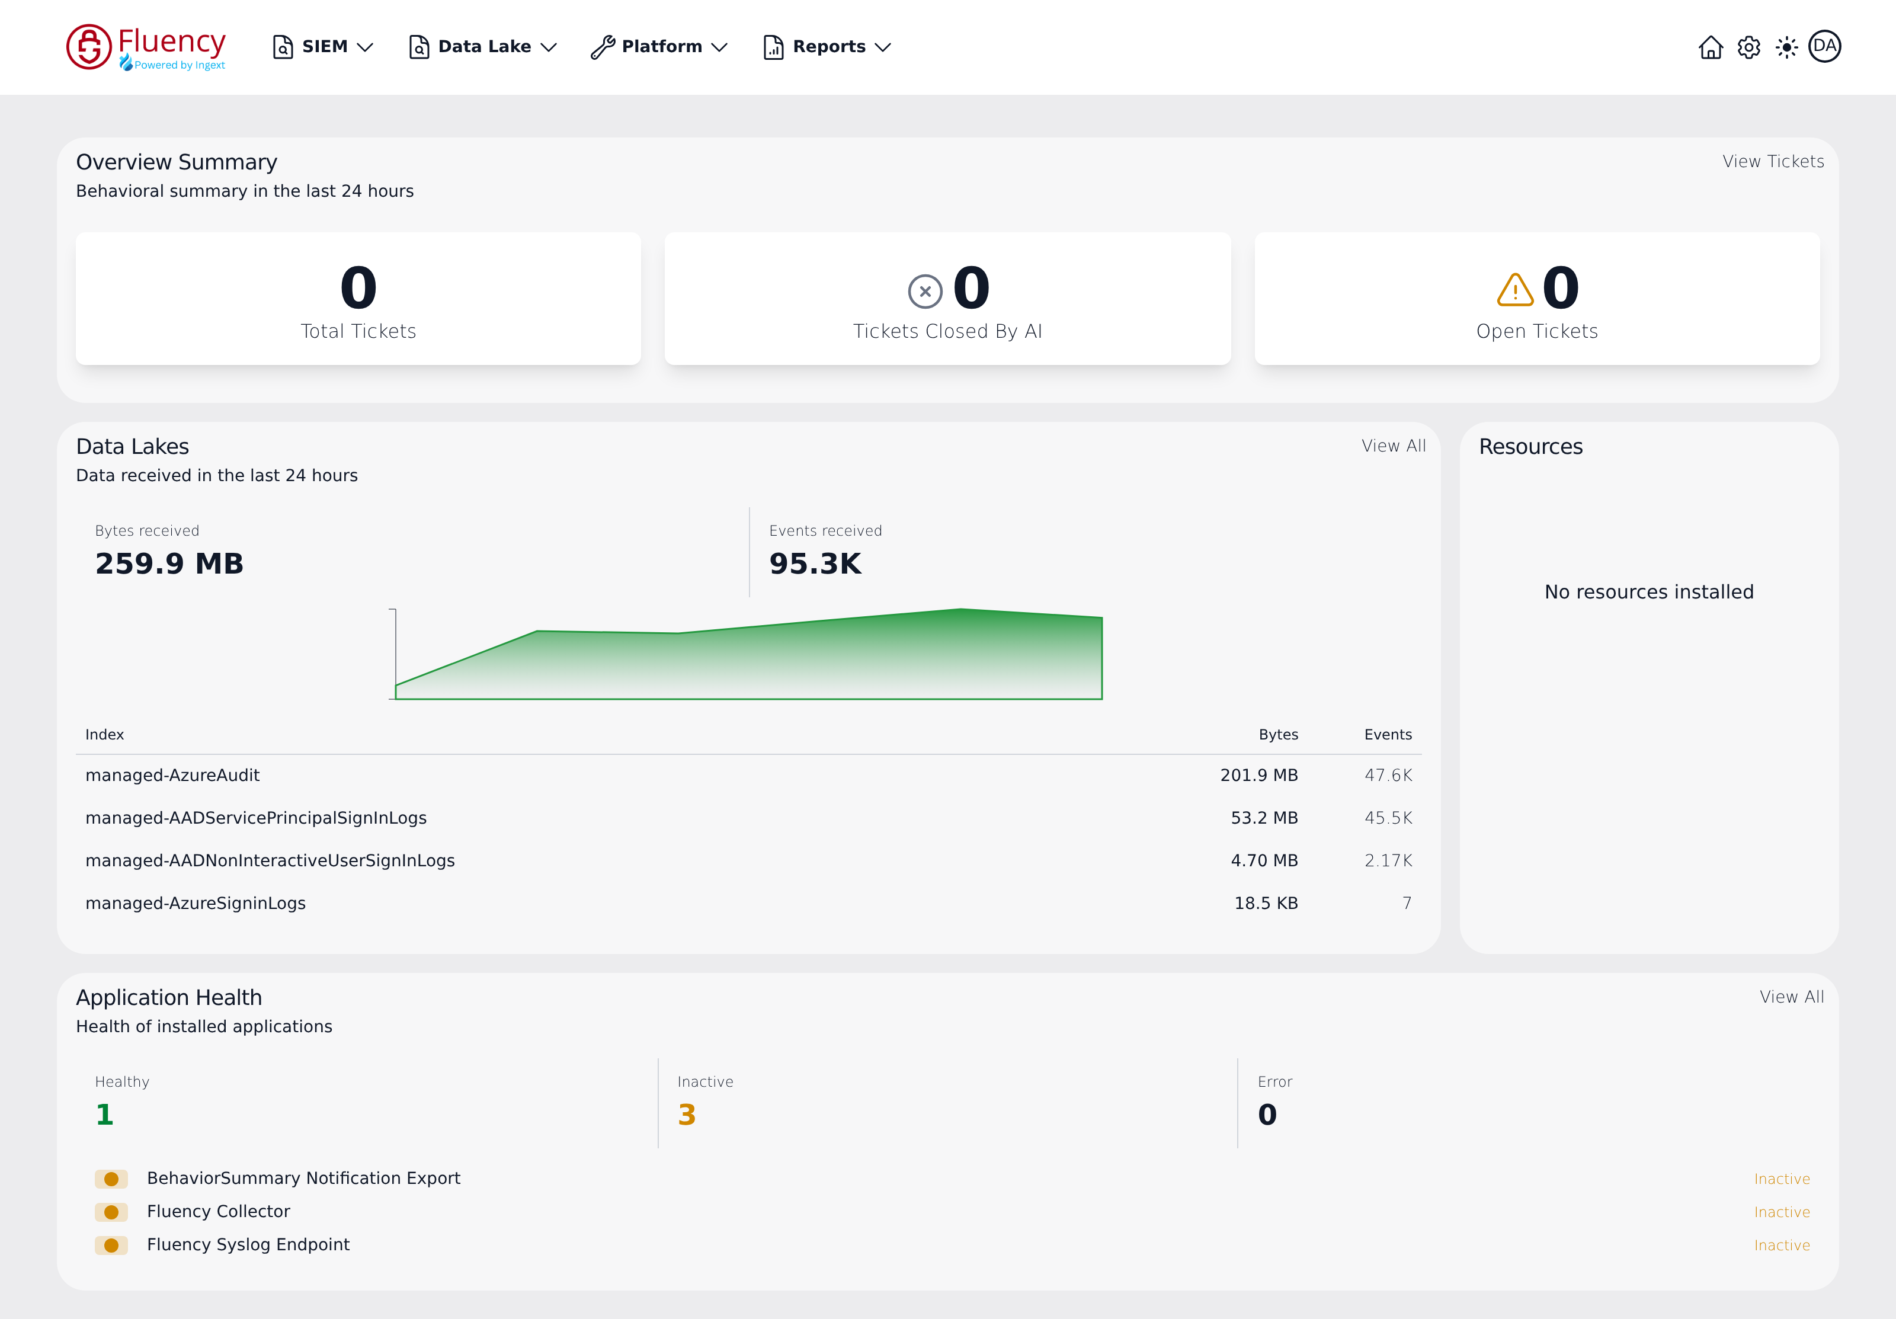The height and width of the screenshot is (1319, 1896).
Task: Click the View Tickets link
Action: pyautogui.click(x=1773, y=161)
